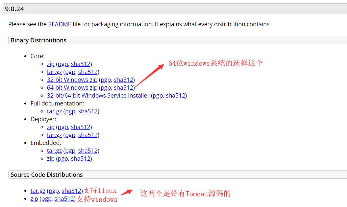Open pgp signature for Embedded zip
Viewport: 347px width, 207px height.
click(x=63, y=159)
